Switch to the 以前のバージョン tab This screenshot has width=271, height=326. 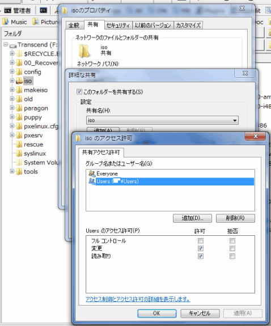153,26
